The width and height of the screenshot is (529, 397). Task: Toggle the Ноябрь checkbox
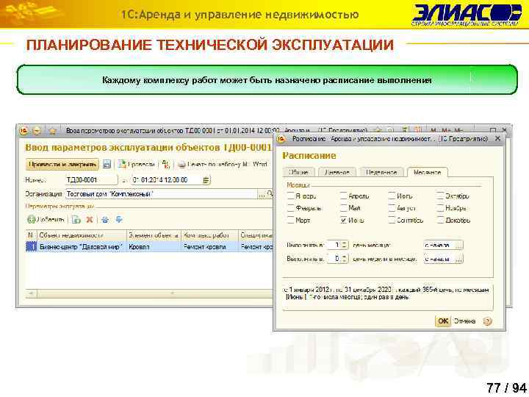(440, 208)
